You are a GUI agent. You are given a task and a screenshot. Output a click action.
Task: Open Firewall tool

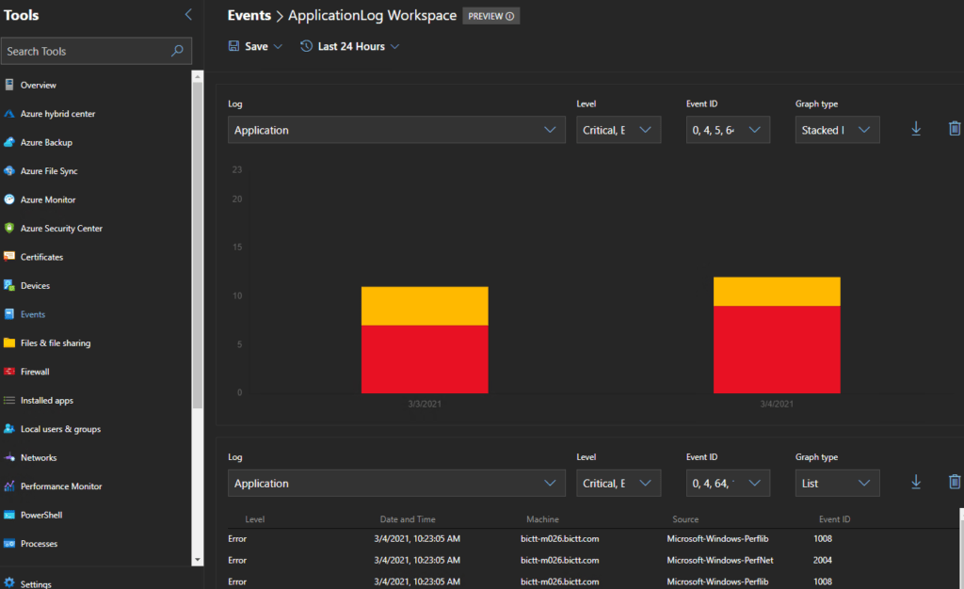[x=35, y=372]
